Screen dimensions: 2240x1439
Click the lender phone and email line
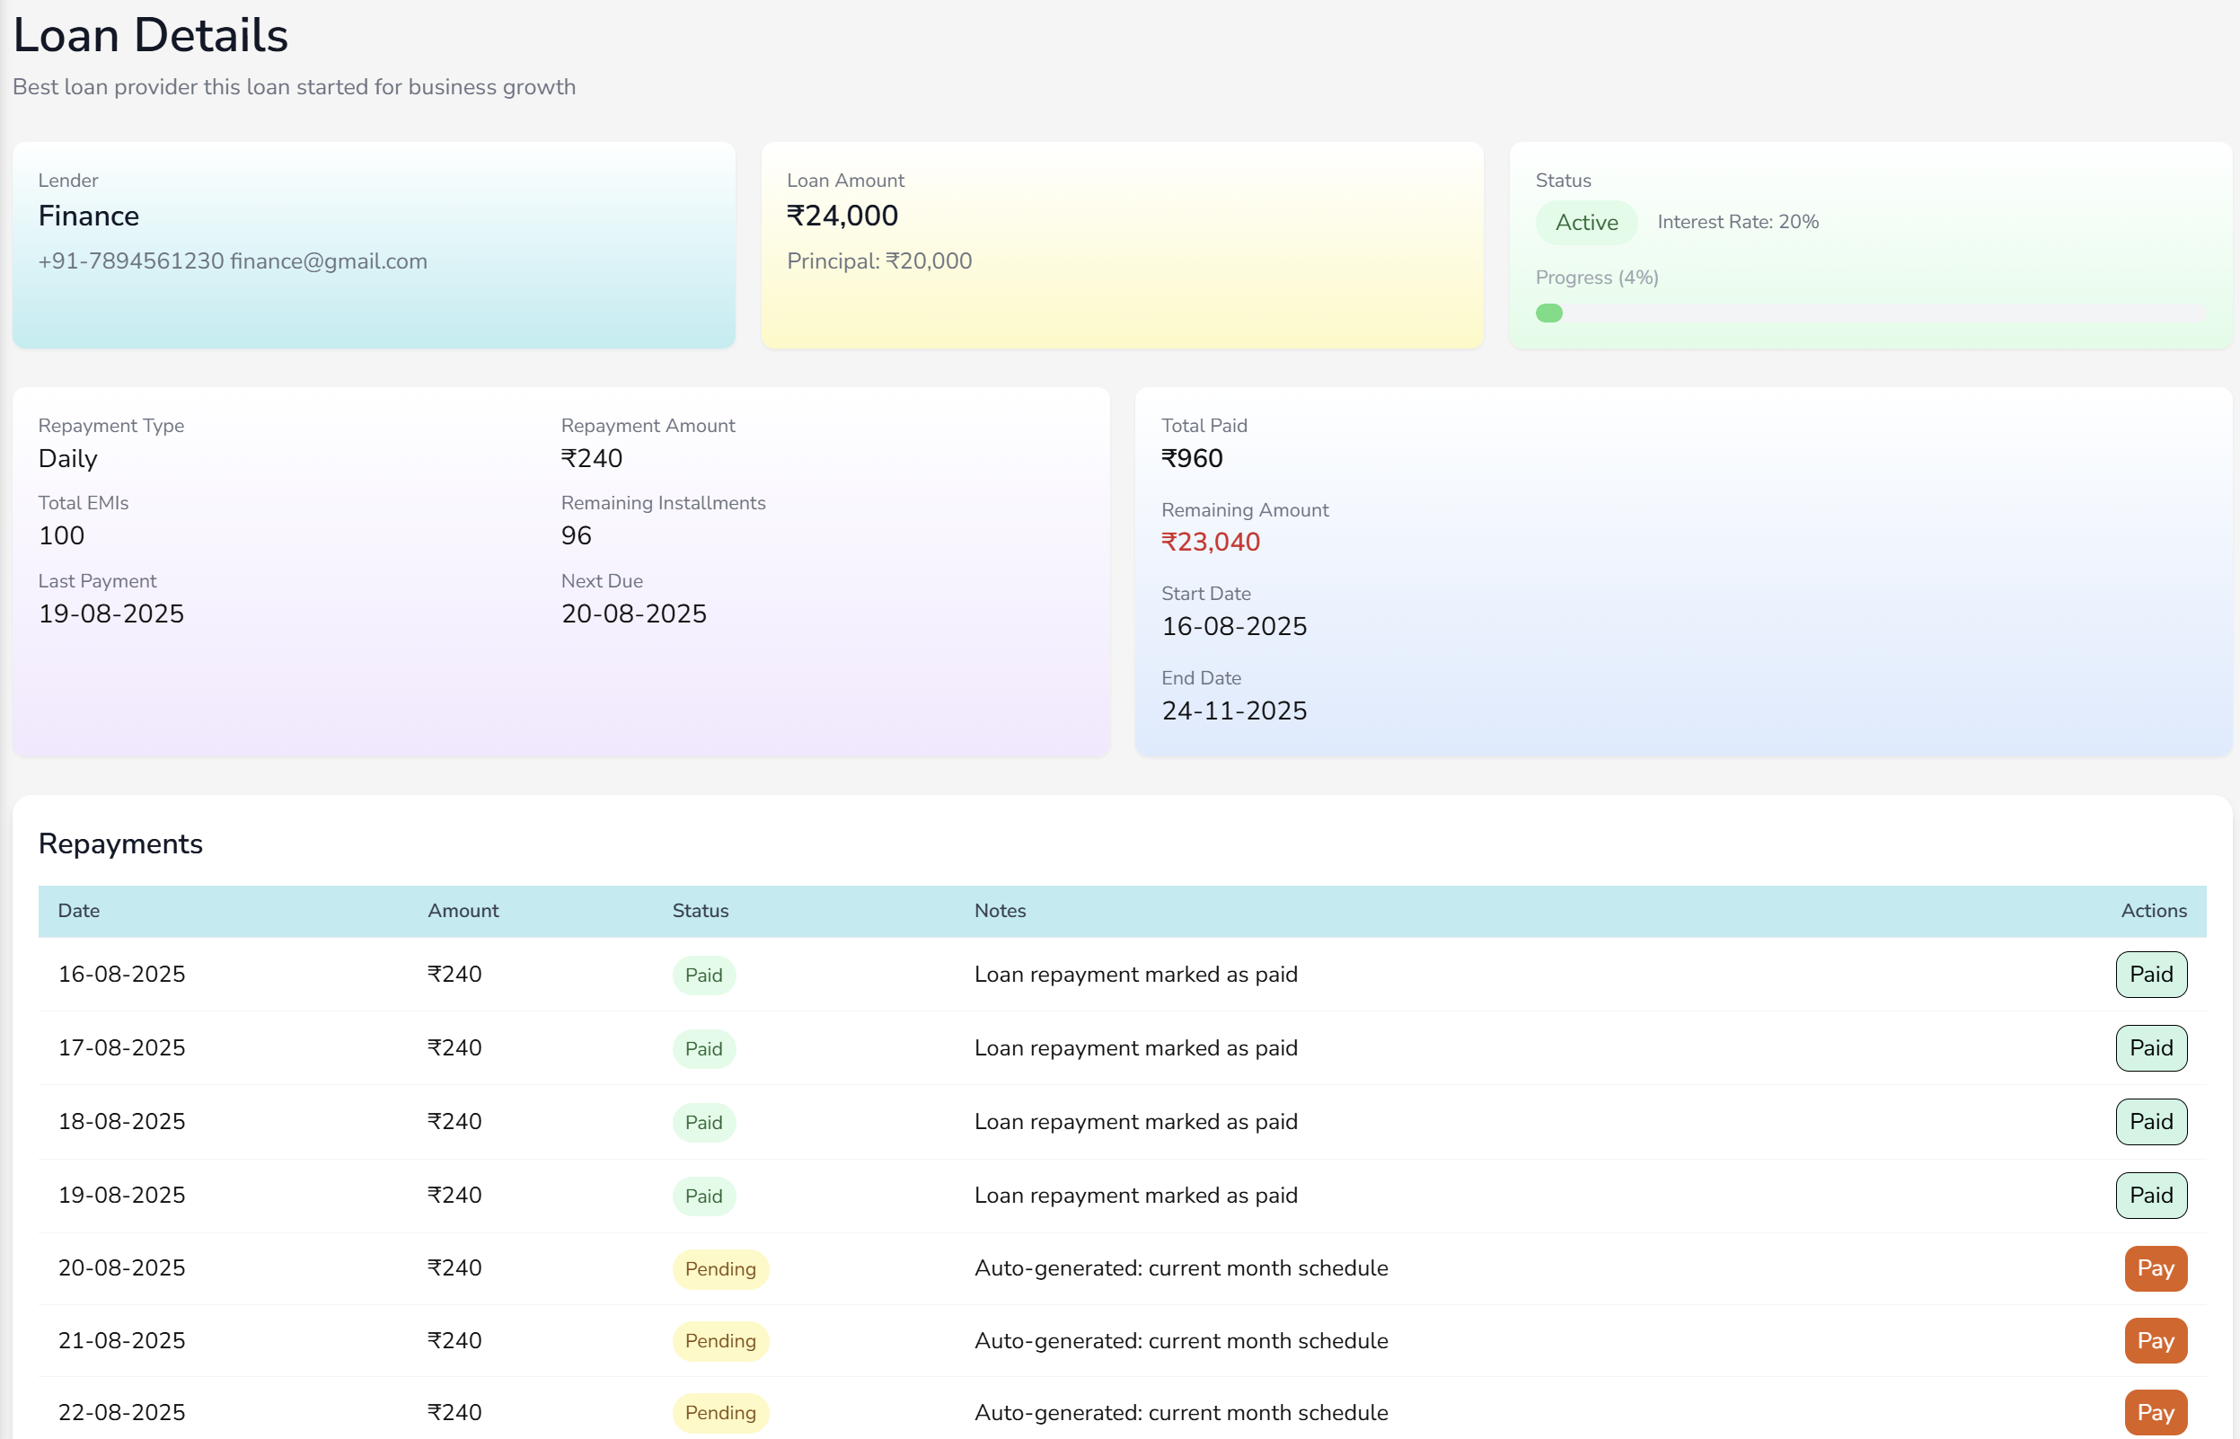[x=233, y=260]
